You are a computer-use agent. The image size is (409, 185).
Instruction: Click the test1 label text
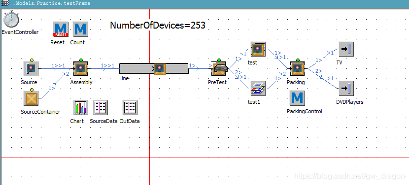point(254,102)
